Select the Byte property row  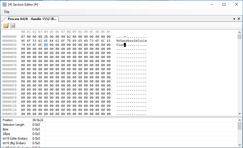coord(119,129)
